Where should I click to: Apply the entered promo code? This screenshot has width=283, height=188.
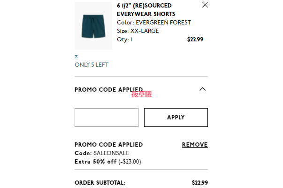176,117
